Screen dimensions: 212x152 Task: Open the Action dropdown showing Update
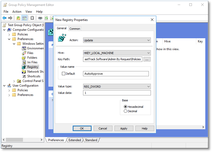[x=117, y=40]
